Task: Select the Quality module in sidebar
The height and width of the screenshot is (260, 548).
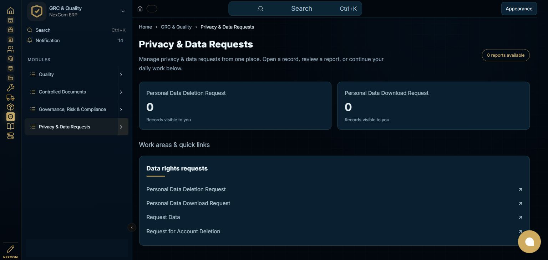Action: (x=71, y=75)
